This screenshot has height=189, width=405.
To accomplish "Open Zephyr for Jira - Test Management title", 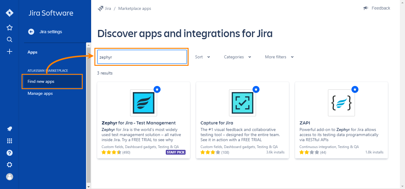I will click(138, 123).
